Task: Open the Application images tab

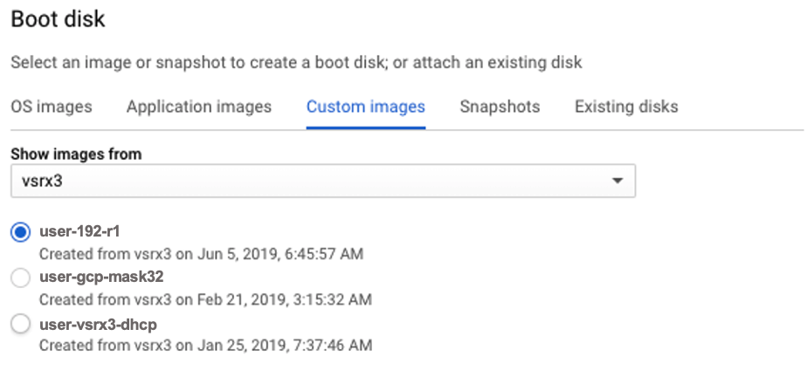Action: (x=199, y=107)
